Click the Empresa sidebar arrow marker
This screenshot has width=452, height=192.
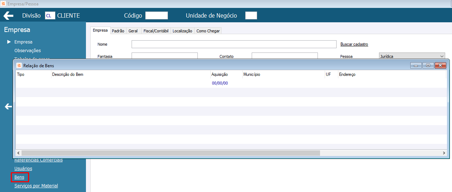(9, 42)
